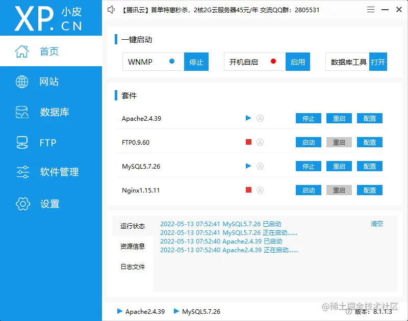Image resolution: width=408 pixels, height=321 pixels.
Task: Click the WNMP label field
Action: coord(154,62)
